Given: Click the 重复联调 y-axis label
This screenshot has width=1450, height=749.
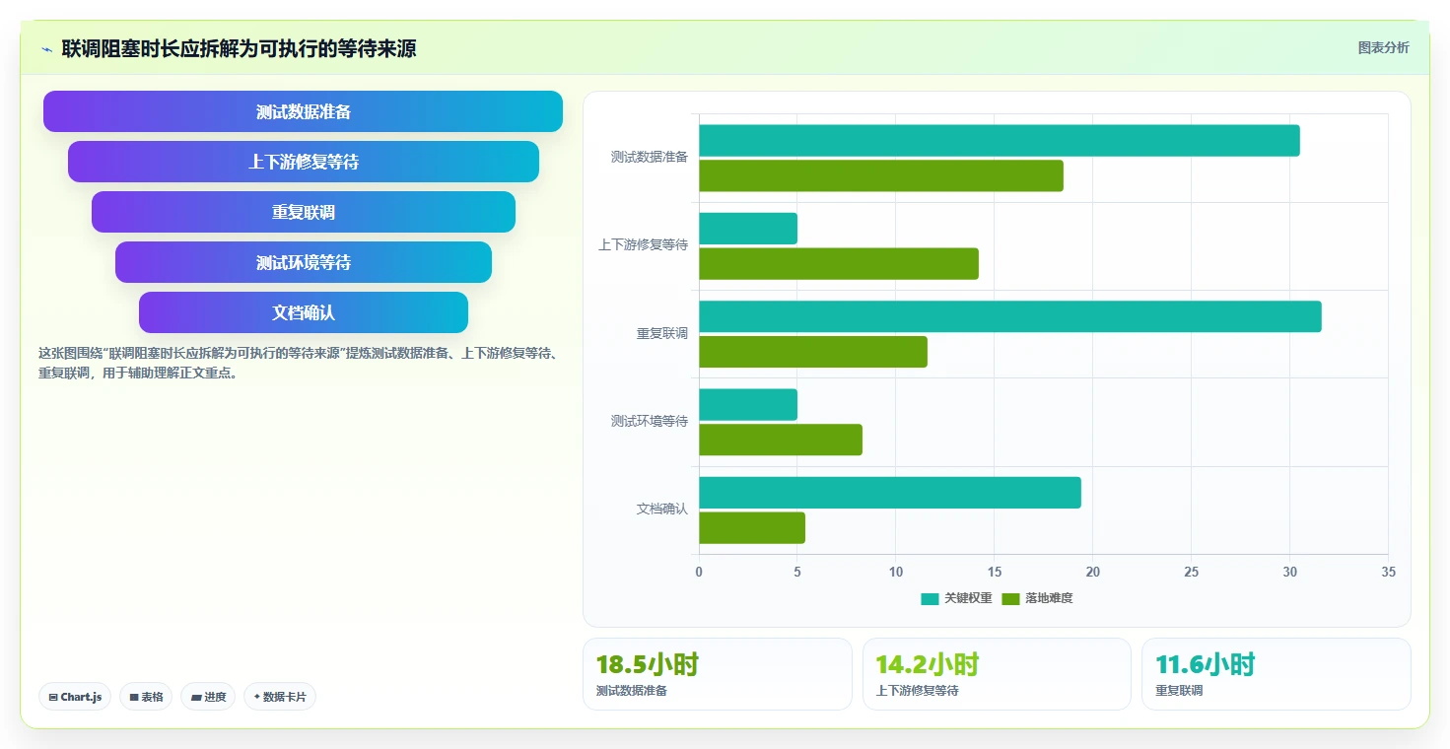Looking at the screenshot, I should (x=661, y=333).
